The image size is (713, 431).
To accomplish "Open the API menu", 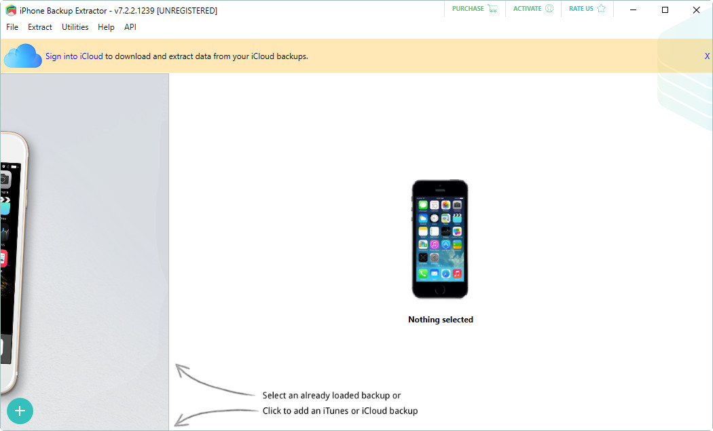I will click(x=130, y=27).
